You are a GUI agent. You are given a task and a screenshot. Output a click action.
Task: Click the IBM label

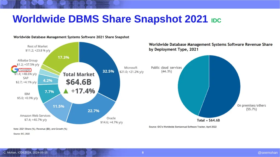click(x=27, y=94)
